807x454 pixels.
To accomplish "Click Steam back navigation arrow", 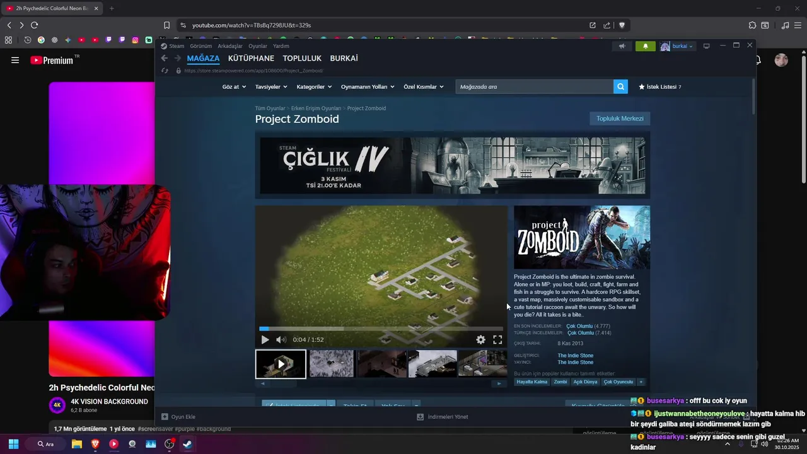I will (x=165, y=58).
